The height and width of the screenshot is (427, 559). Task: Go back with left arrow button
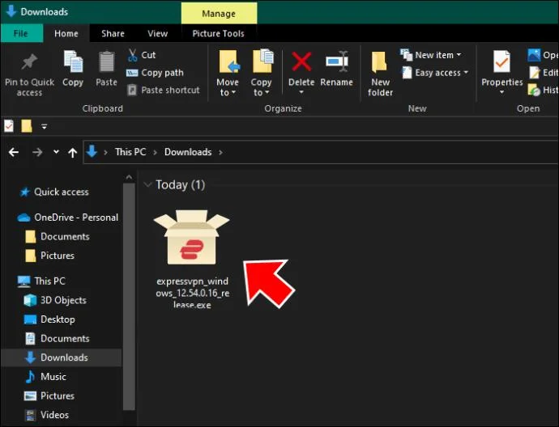pyautogui.click(x=14, y=152)
